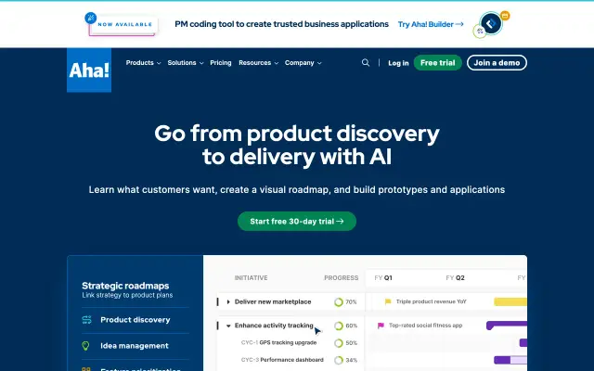Open the Company dropdown menu
Viewport: 594px width, 371px height.
click(303, 63)
